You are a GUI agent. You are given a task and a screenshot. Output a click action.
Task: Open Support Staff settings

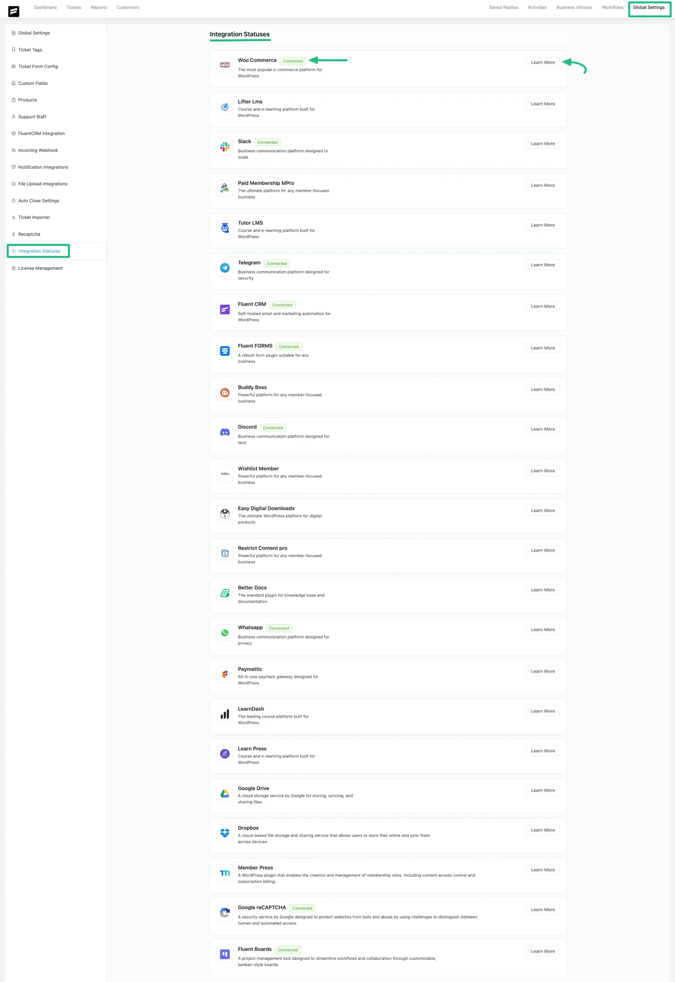32,117
